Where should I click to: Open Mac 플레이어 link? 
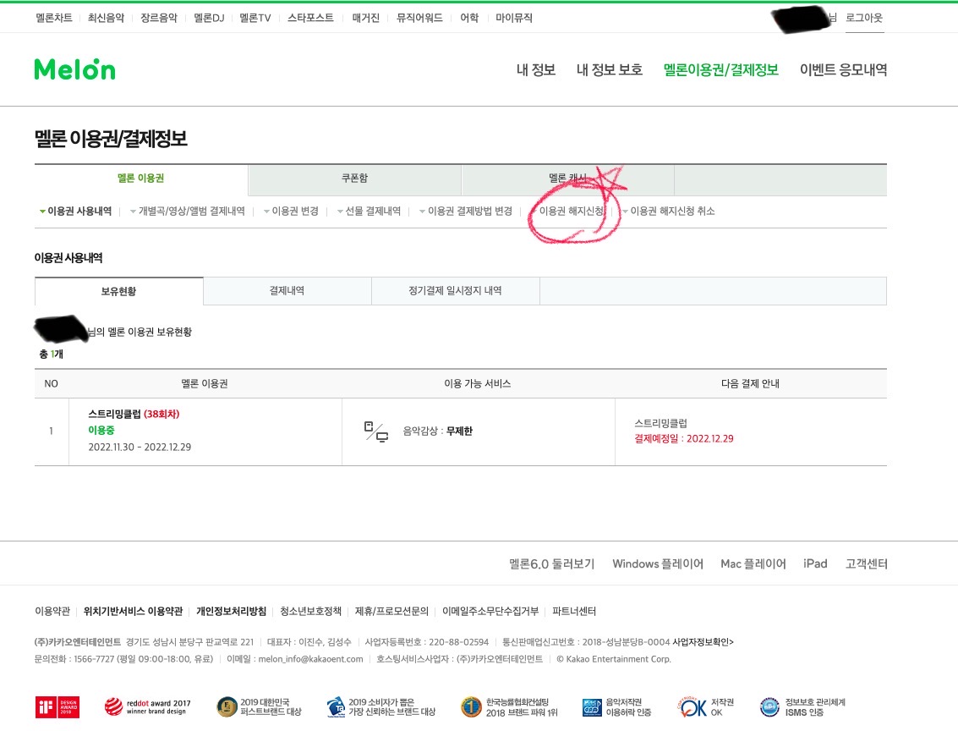(753, 563)
